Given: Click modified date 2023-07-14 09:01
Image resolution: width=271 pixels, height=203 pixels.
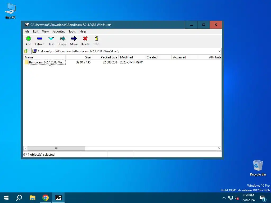Looking at the screenshot, I should coord(132,62).
